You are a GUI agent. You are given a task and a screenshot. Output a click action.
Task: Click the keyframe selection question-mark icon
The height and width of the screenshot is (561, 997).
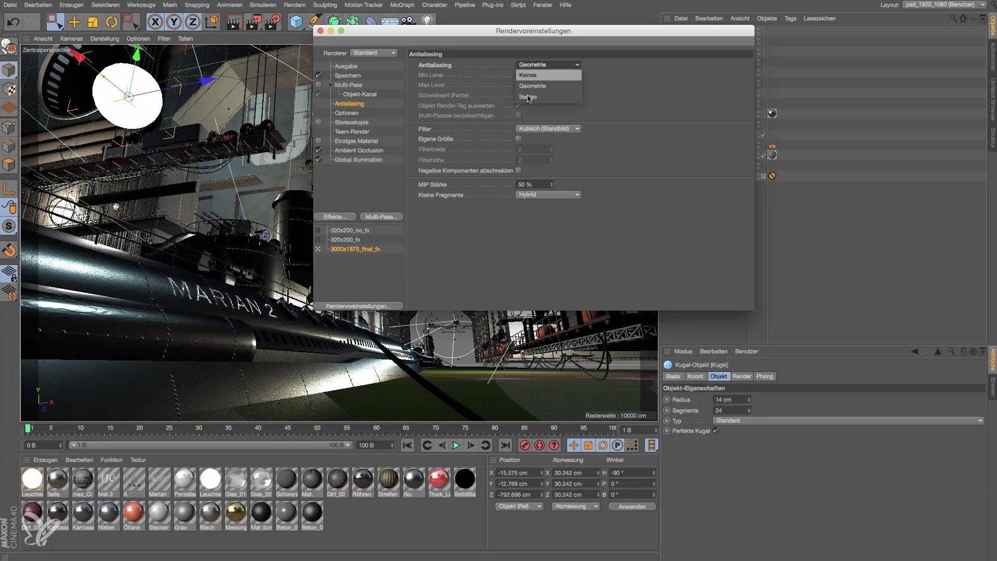click(x=554, y=445)
